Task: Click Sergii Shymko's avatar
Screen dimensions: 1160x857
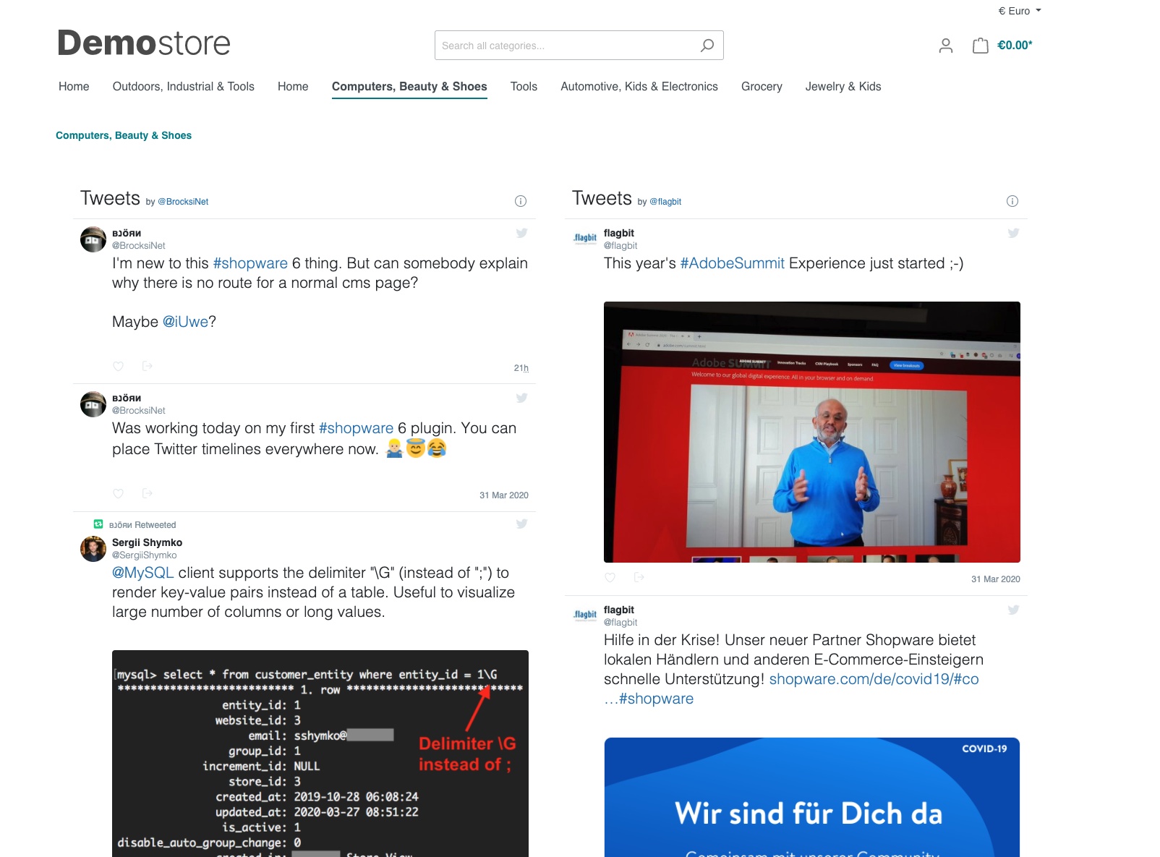Action: (x=93, y=549)
